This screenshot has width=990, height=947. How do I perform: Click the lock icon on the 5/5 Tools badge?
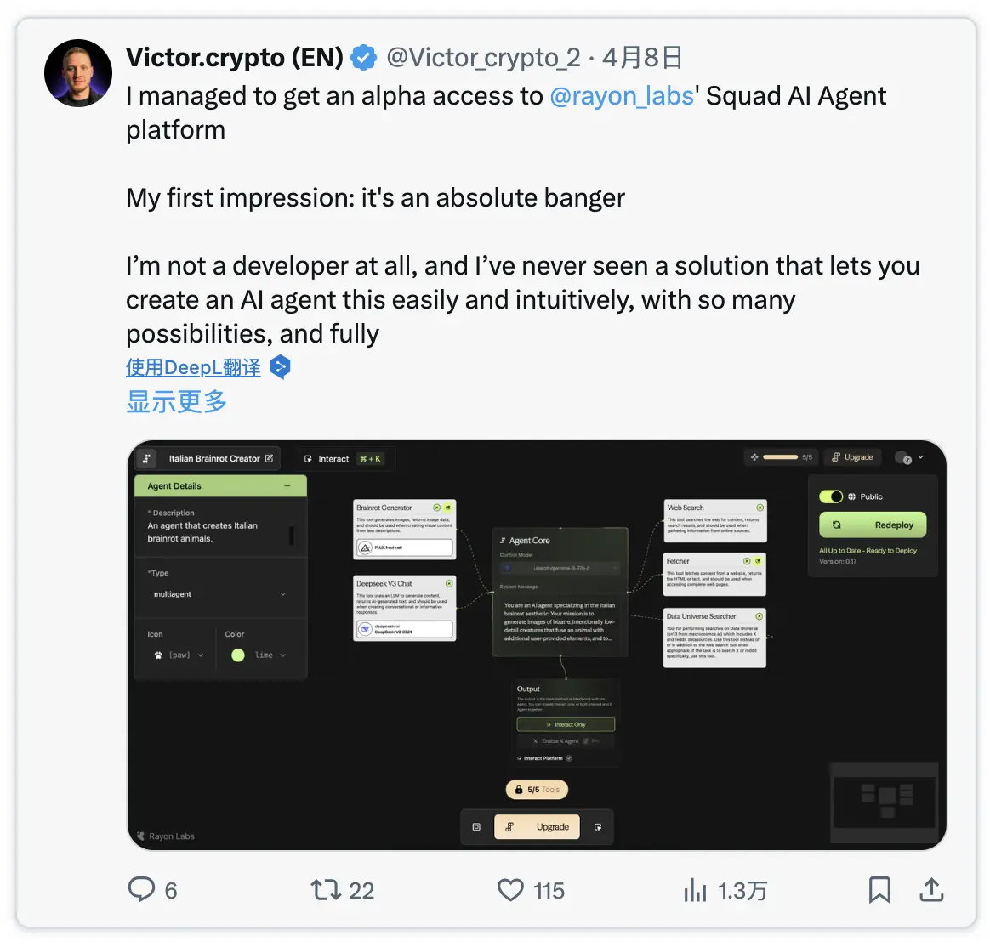point(519,790)
